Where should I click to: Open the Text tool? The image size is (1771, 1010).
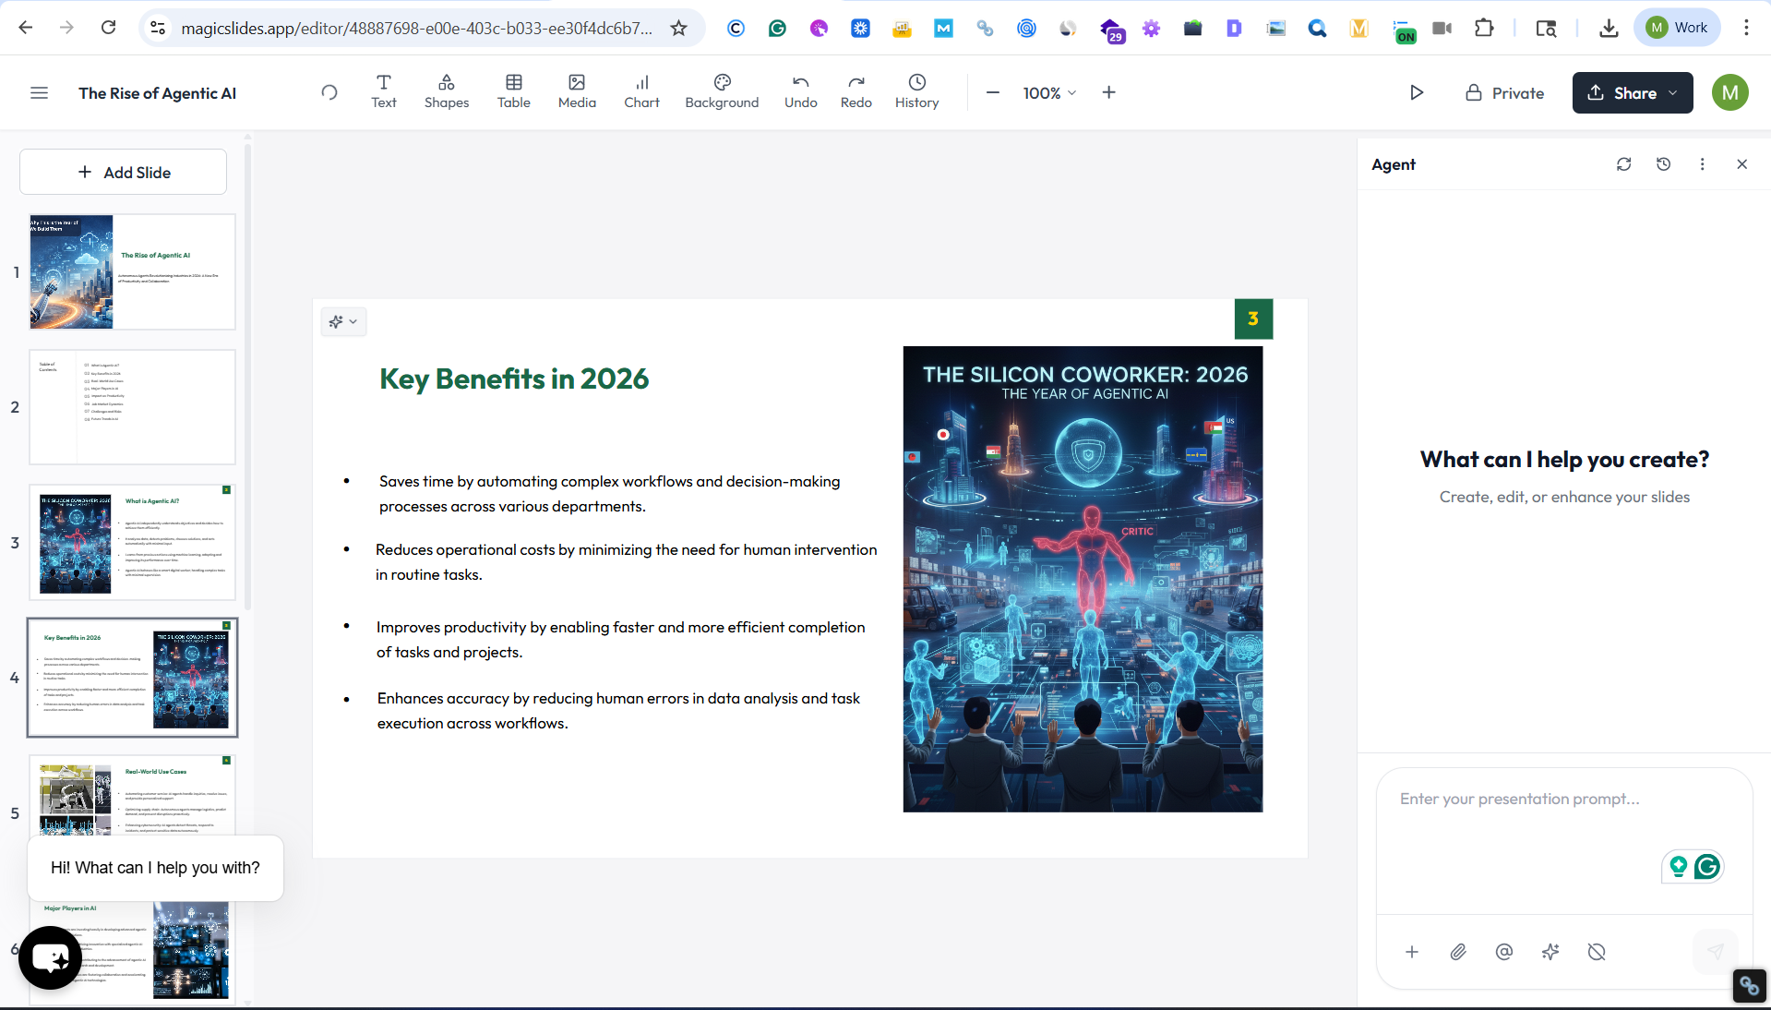384,92
